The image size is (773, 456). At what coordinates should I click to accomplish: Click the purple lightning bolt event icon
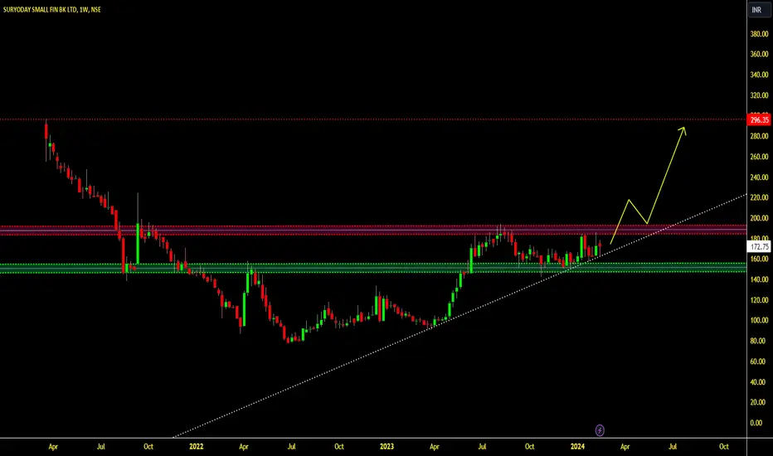click(600, 430)
